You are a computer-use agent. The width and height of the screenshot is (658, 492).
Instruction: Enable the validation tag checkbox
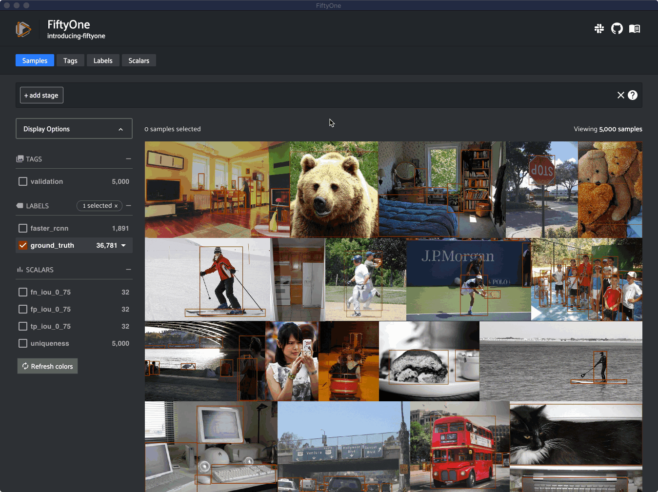tap(23, 181)
